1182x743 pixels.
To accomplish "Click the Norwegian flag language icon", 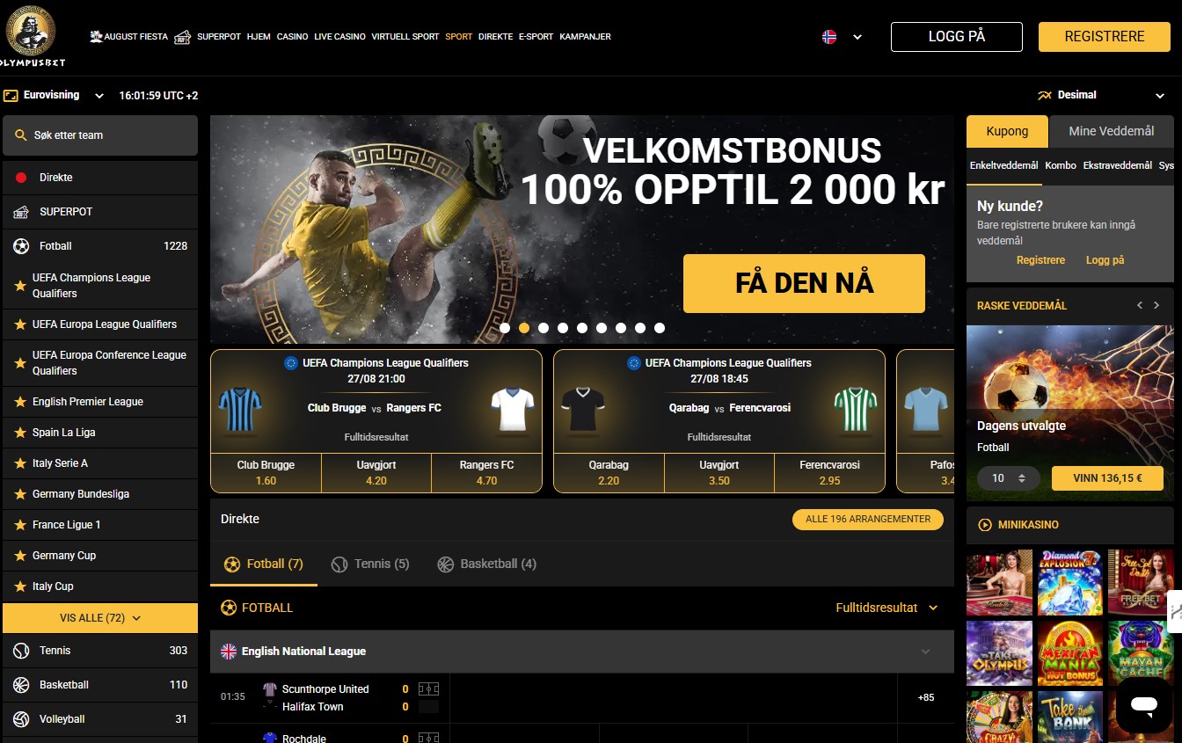I will click(x=828, y=37).
